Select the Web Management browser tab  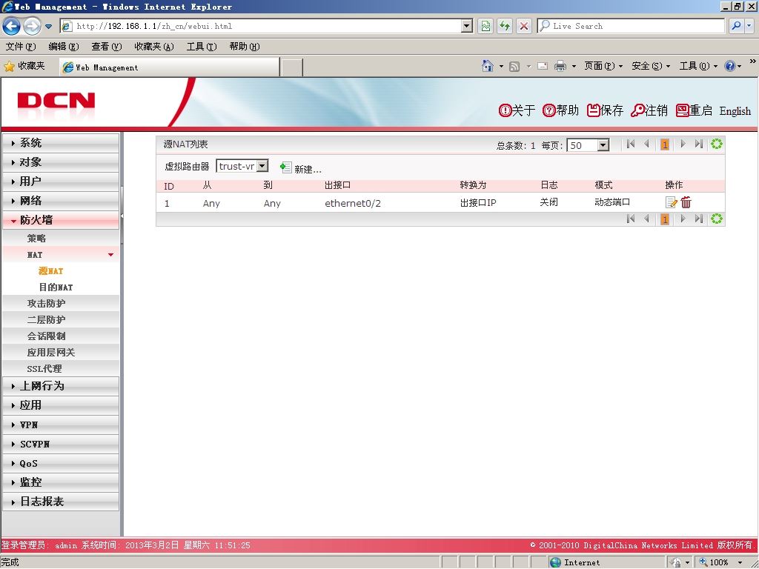[170, 67]
